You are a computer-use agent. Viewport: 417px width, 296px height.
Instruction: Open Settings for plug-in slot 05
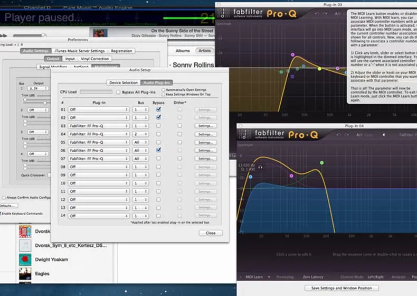coord(205,142)
